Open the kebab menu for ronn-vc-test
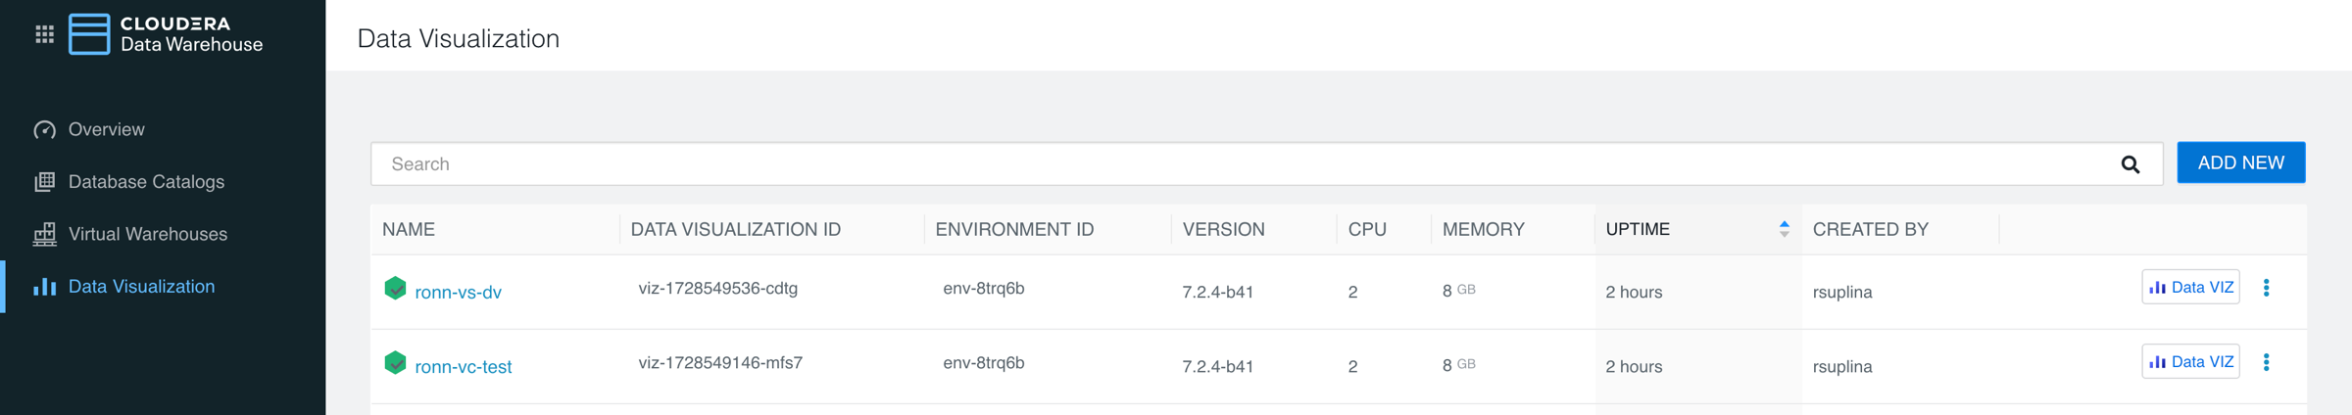 click(2266, 362)
